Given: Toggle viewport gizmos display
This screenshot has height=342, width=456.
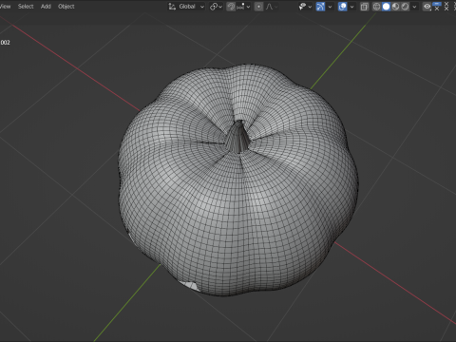Looking at the screenshot, I should [320, 7].
